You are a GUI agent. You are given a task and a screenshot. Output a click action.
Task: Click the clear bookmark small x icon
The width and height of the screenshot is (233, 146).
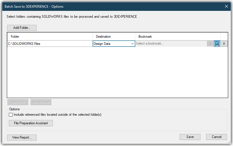point(210,44)
